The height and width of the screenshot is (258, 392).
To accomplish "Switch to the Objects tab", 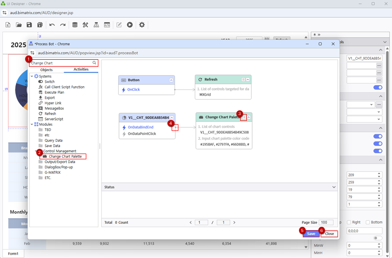I will pyautogui.click(x=46, y=70).
